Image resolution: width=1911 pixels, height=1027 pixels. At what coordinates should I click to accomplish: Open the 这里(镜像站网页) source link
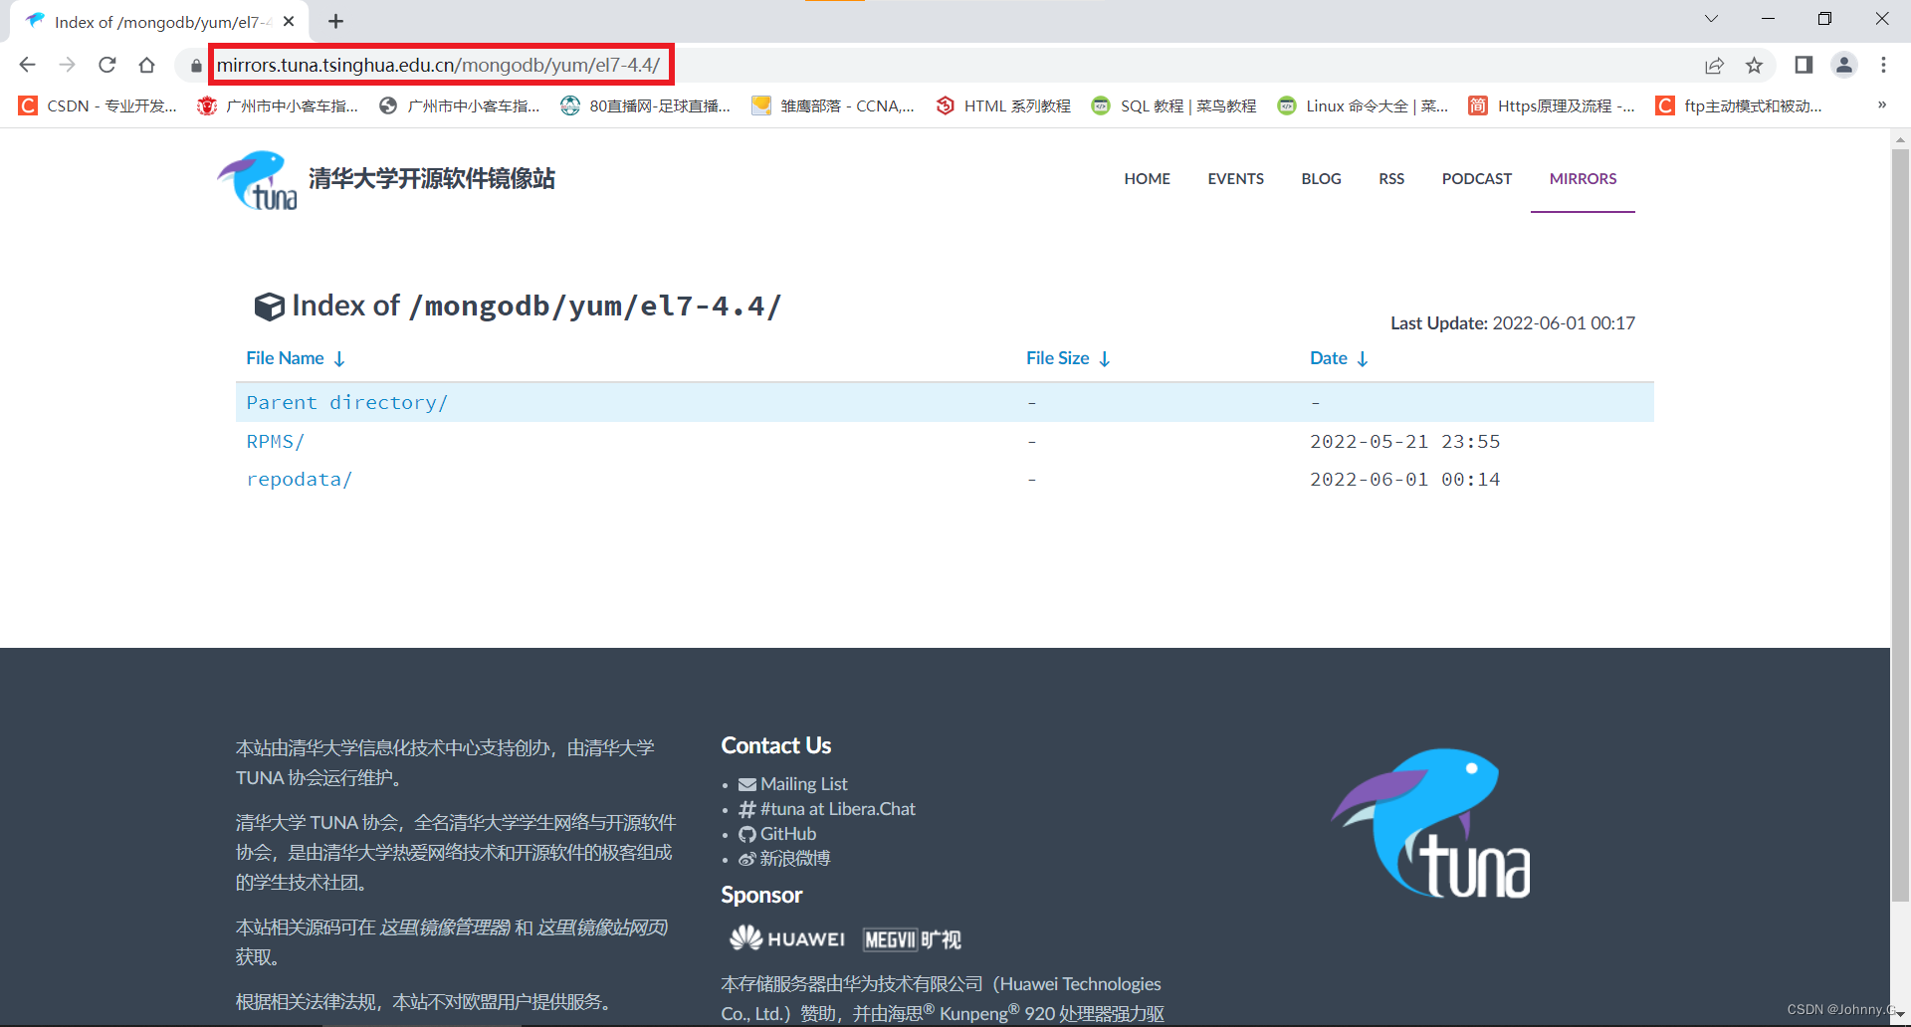[602, 927]
